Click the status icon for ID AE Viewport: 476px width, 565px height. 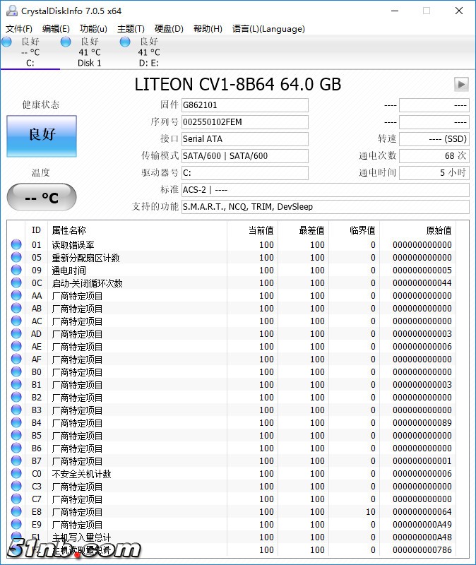pyautogui.click(x=16, y=346)
